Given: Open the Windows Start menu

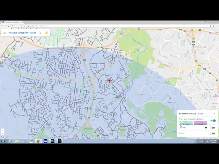Looking at the screenshot, I should point(3,141).
